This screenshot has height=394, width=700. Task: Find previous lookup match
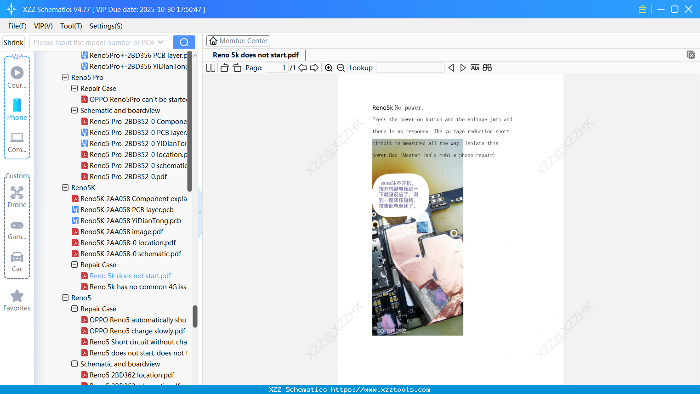tap(451, 68)
